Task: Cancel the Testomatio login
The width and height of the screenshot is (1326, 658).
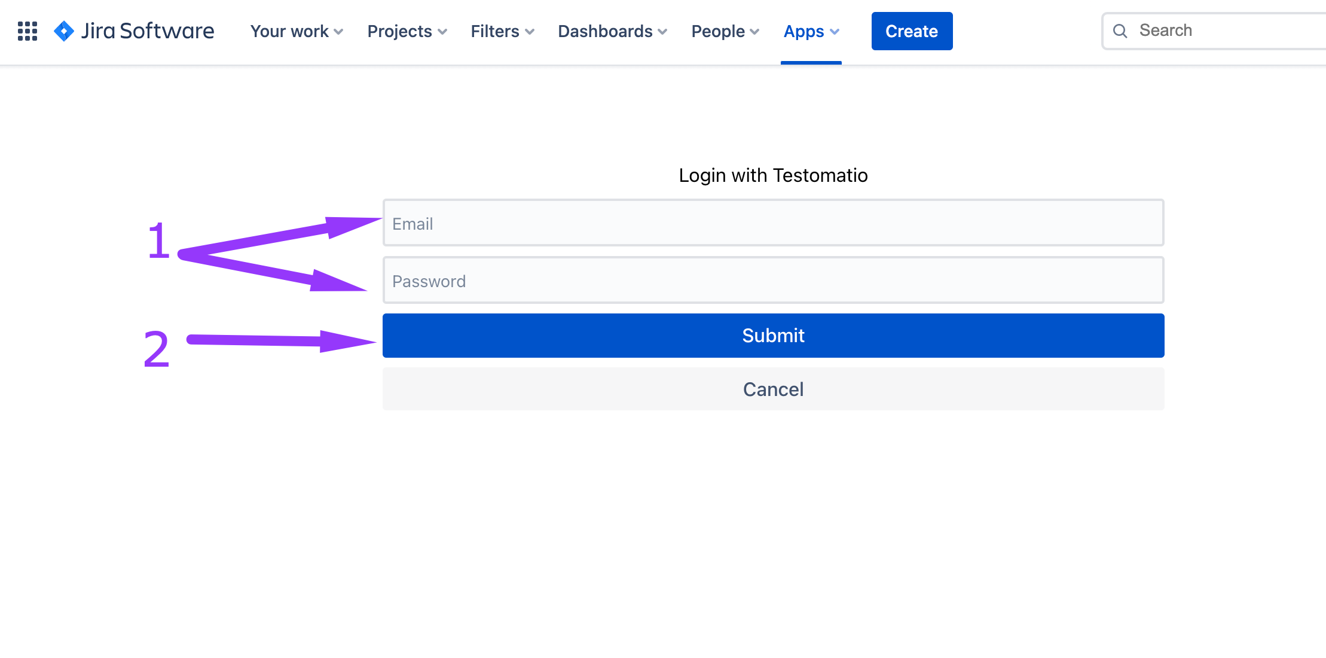Action: (x=773, y=389)
